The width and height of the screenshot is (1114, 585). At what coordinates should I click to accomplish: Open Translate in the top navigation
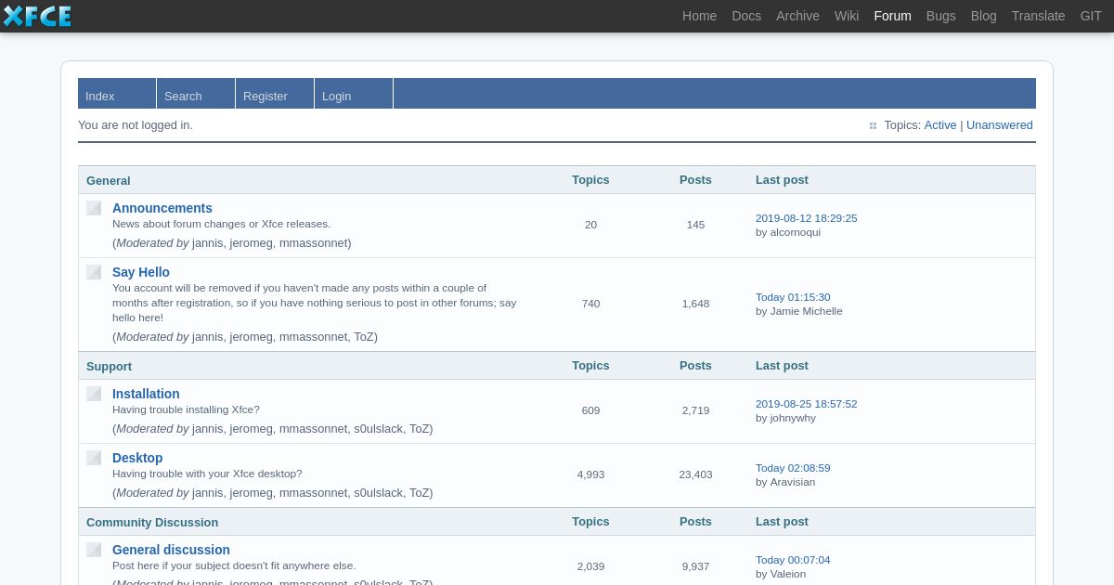click(x=1038, y=16)
